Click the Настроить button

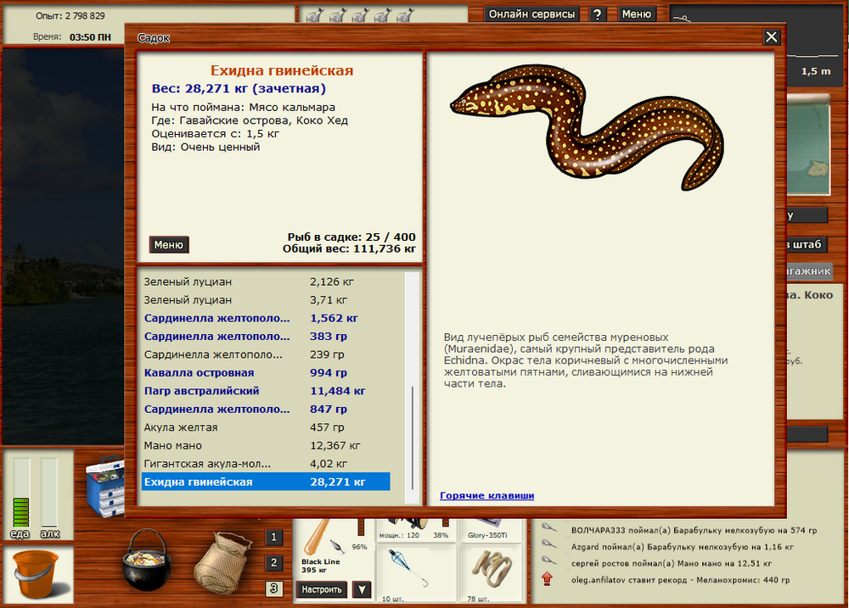[x=322, y=589]
